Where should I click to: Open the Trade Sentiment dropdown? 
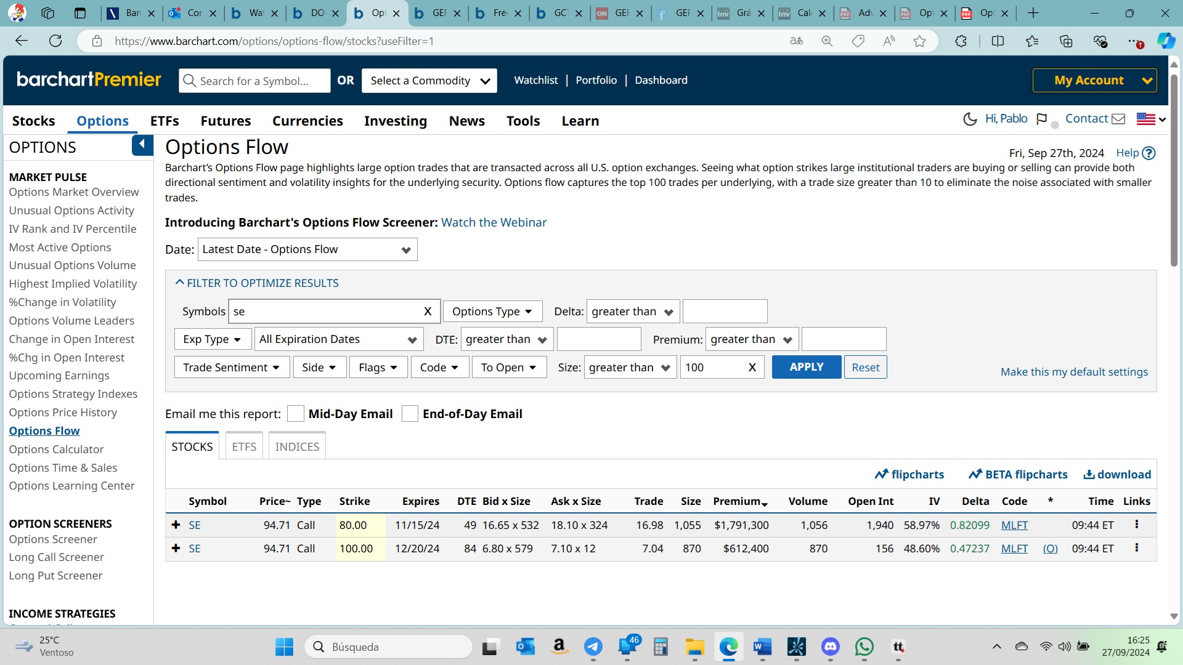231,368
